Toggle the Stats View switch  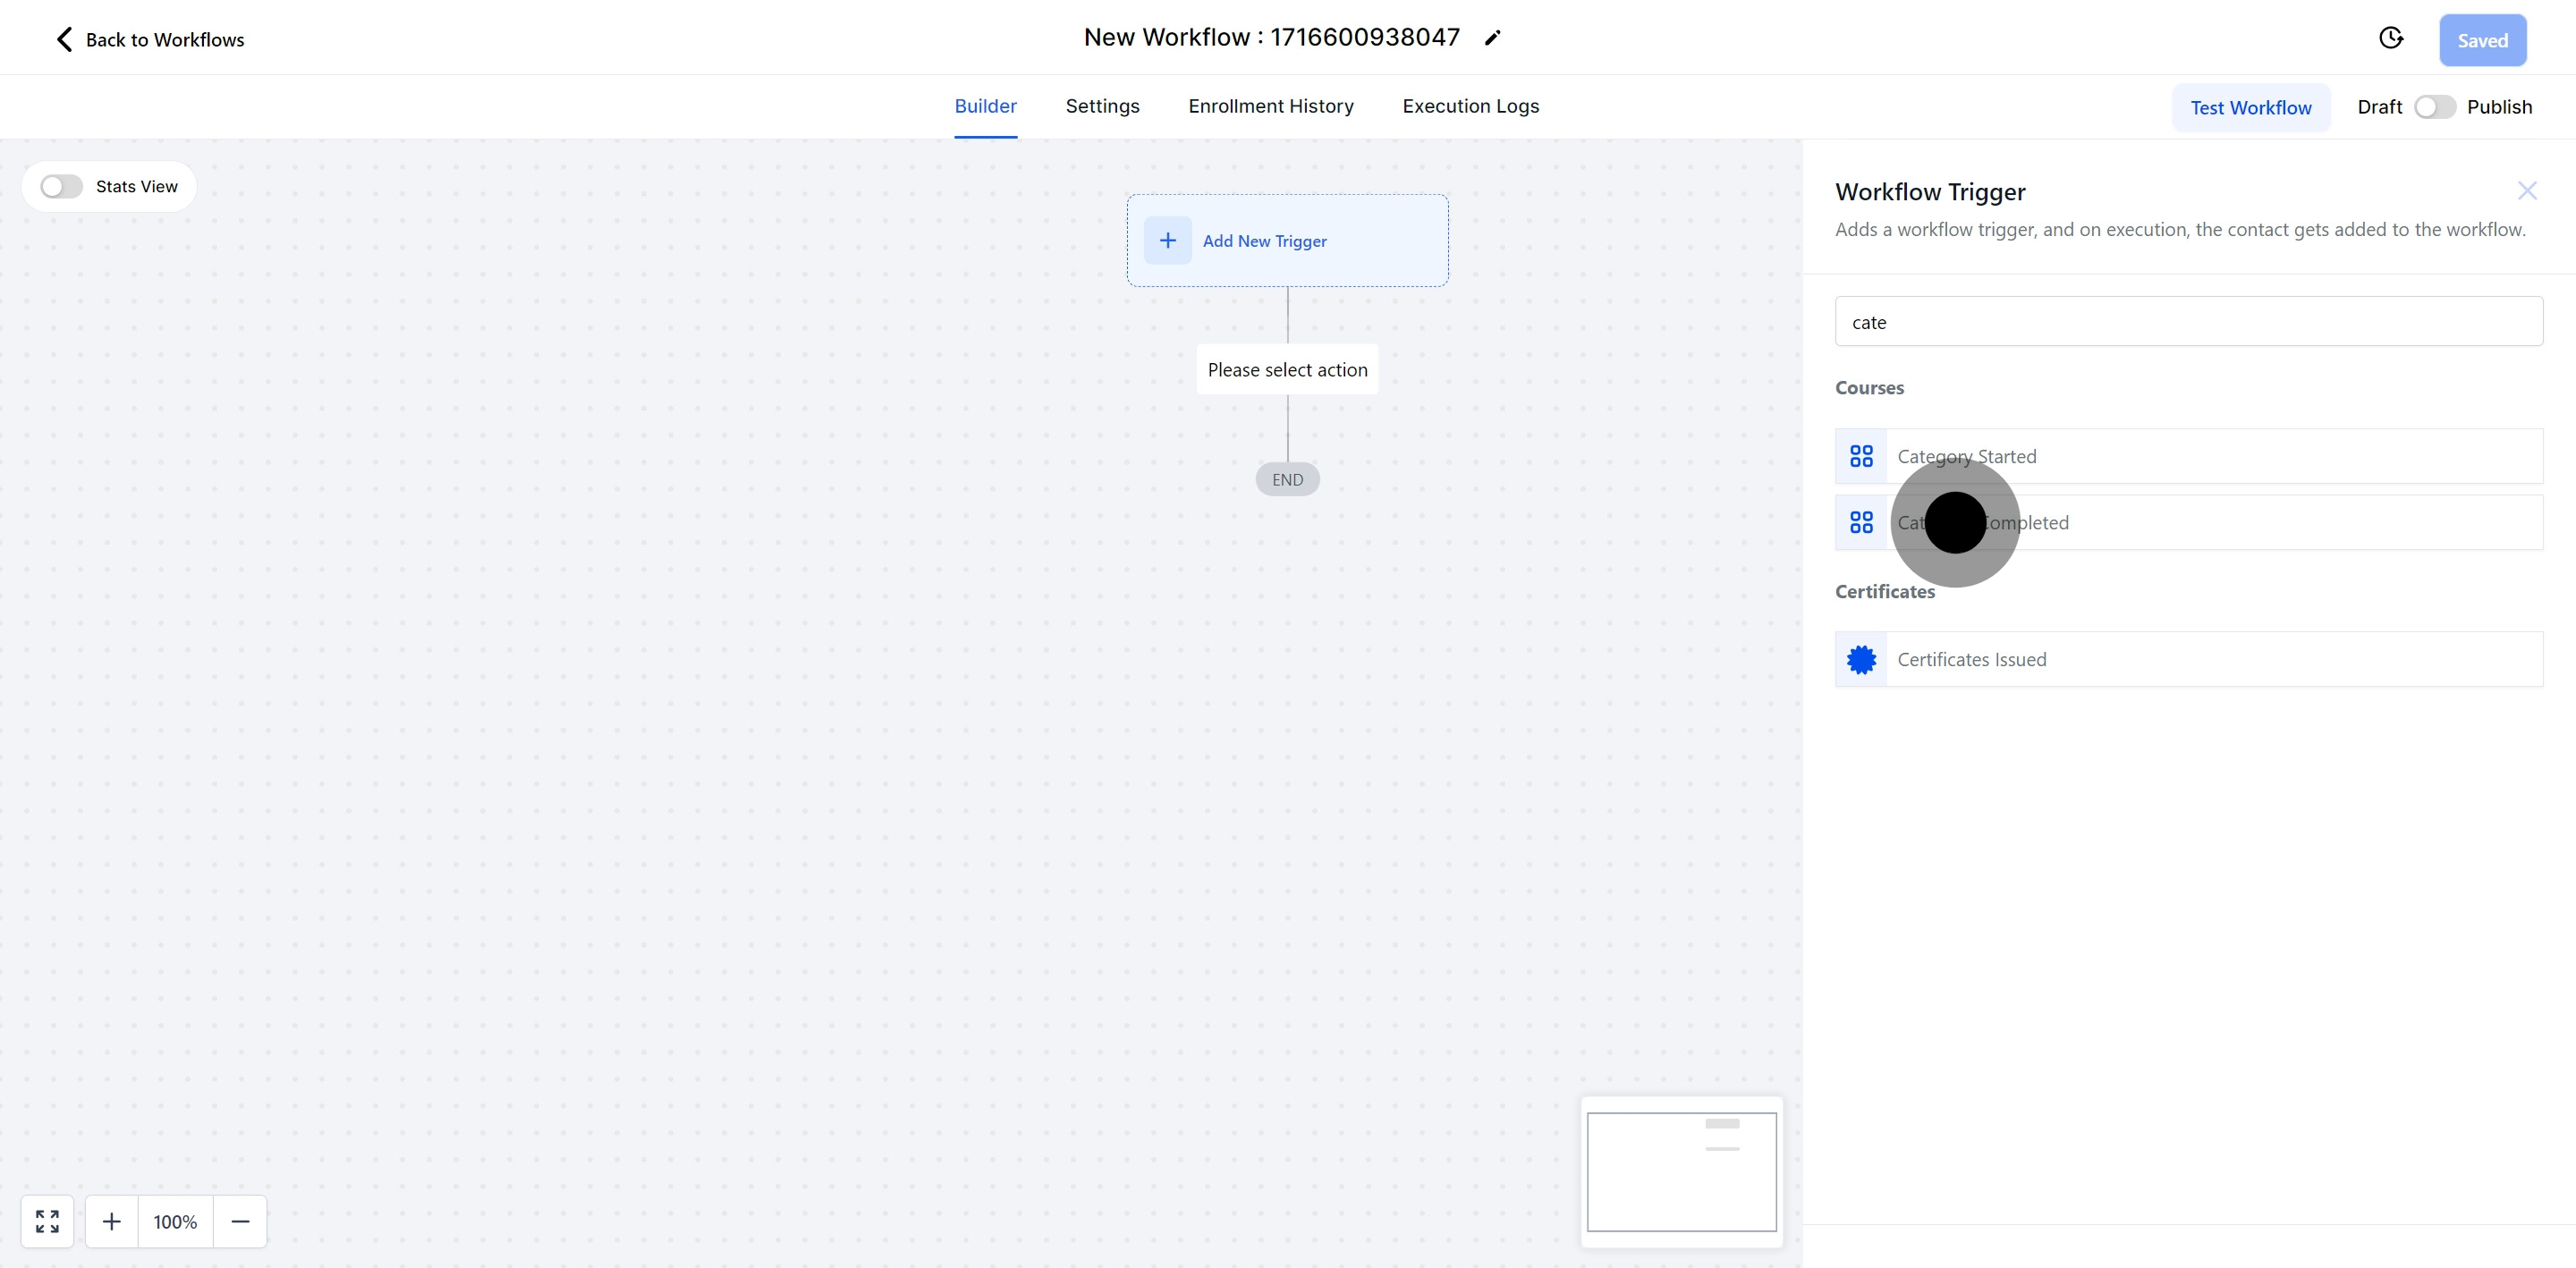(61, 187)
